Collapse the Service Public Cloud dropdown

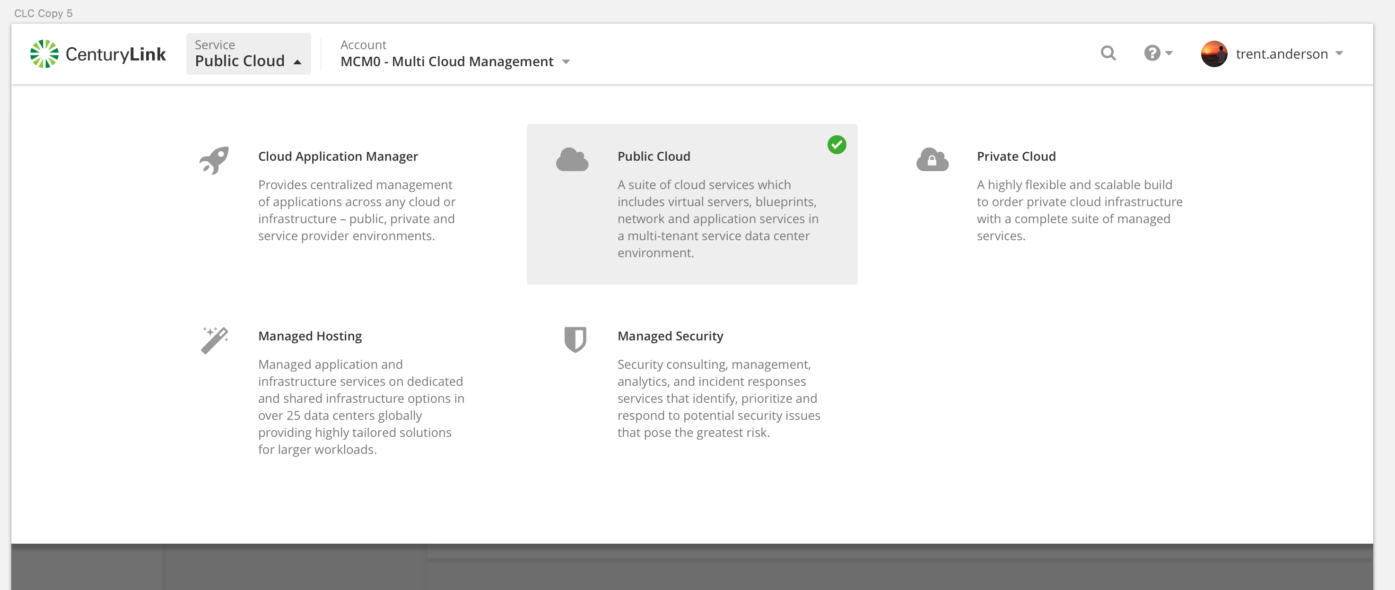pyautogui.click(x=249, y=53)
